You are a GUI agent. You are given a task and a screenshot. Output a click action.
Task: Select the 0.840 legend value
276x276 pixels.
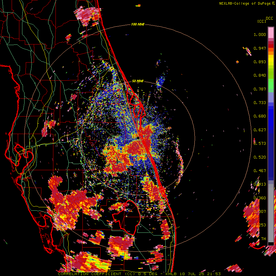[260, 75]
